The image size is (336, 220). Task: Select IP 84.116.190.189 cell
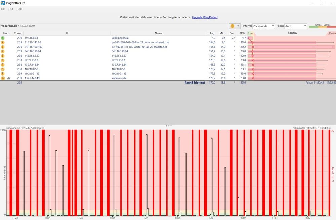33,47
